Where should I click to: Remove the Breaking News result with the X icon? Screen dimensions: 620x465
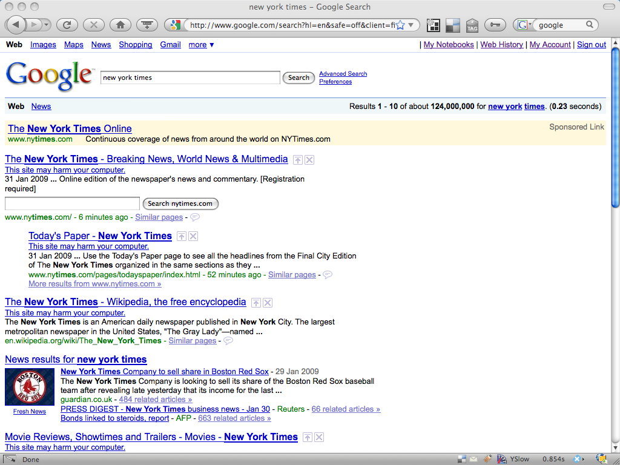click(309, 160)
